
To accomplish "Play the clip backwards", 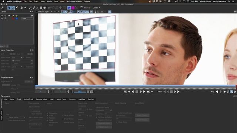I will point(129,92).
